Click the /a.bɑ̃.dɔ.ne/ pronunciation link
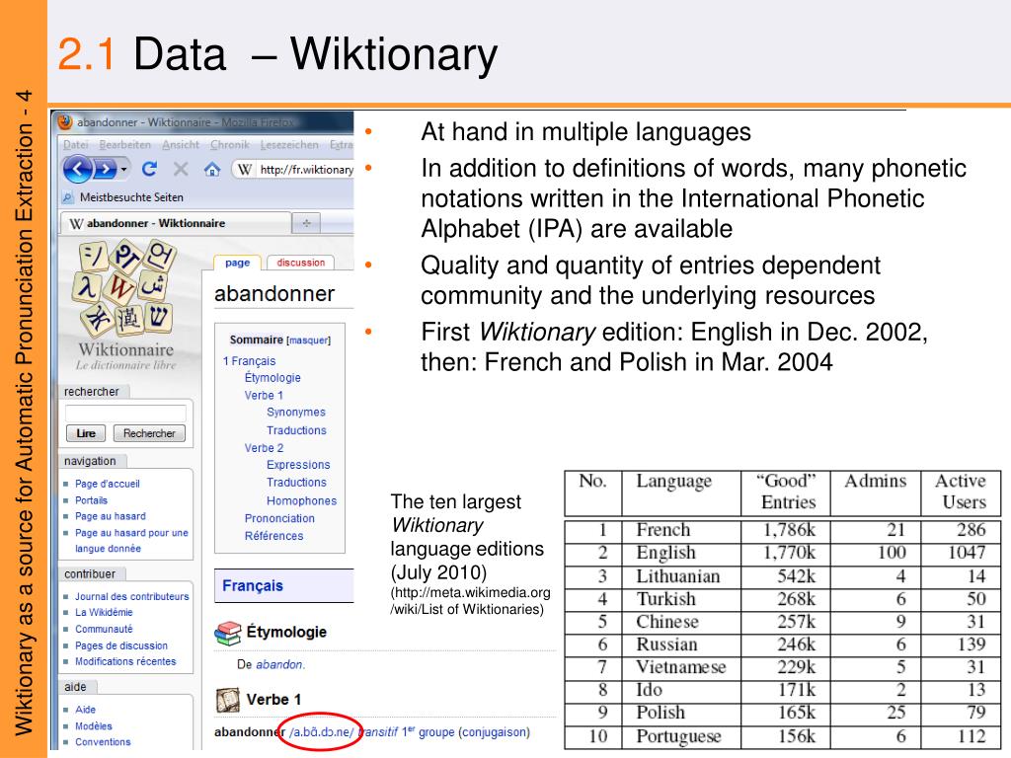 [321, 732]
